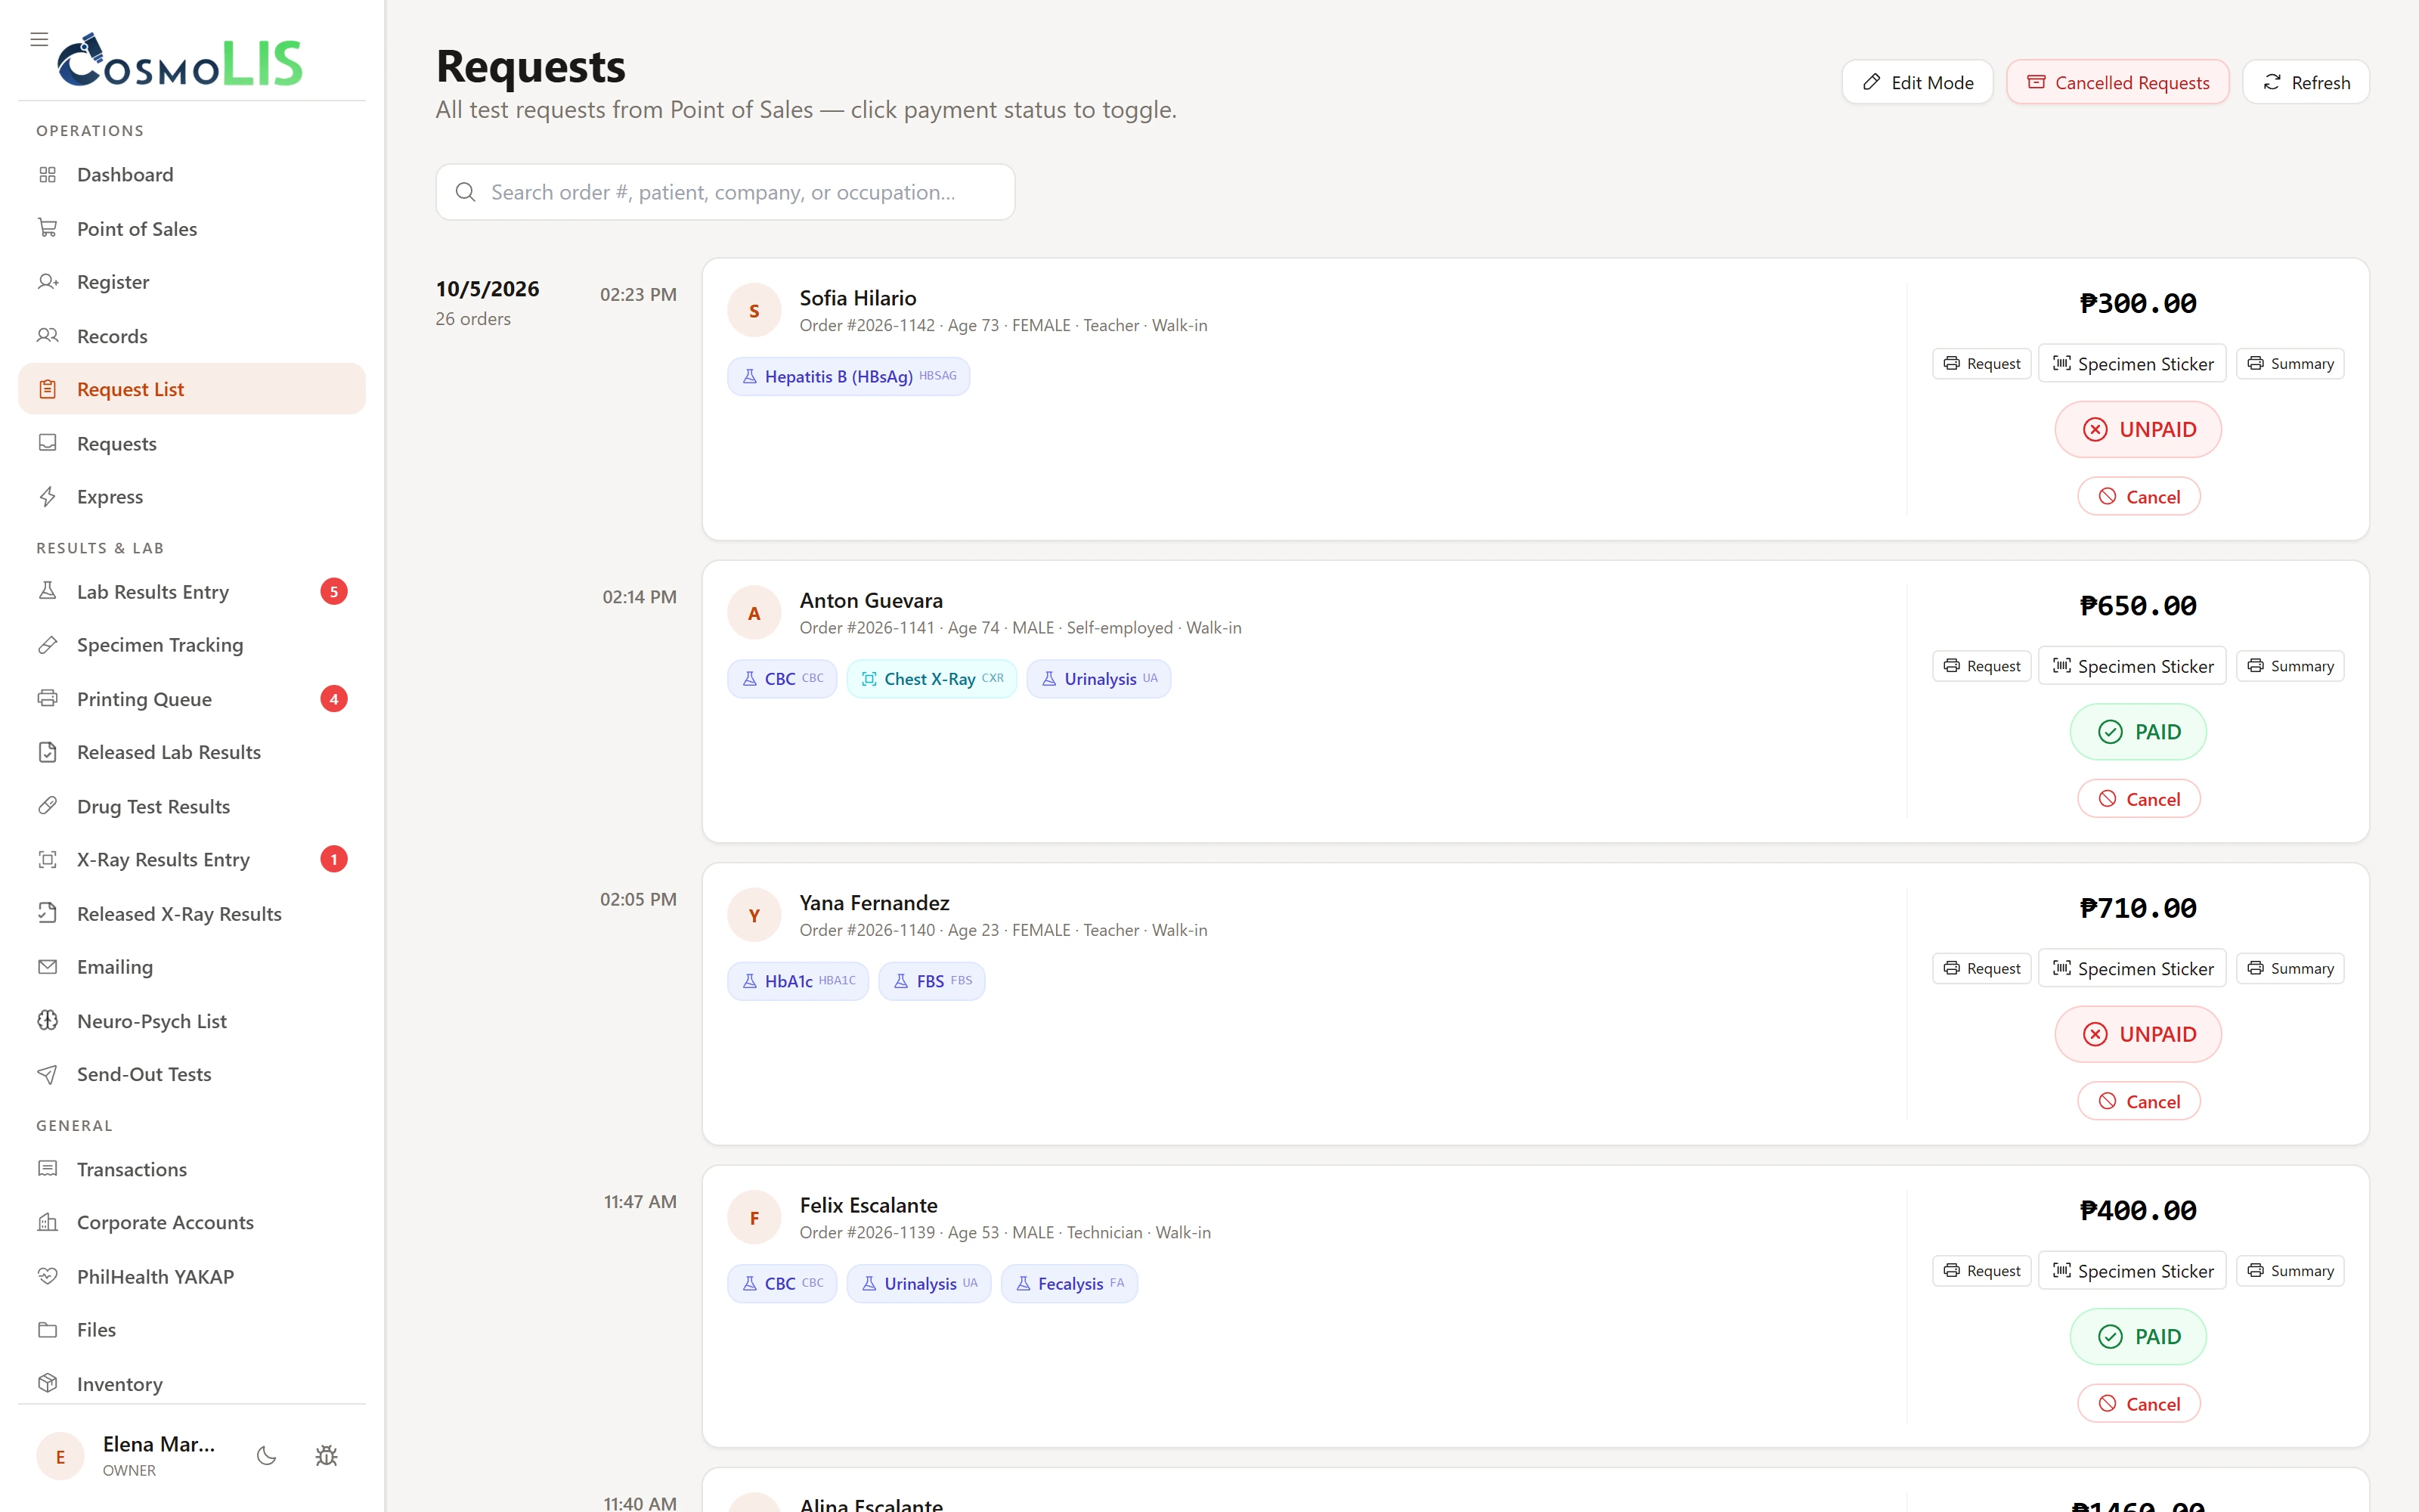Cancel Sofia Hilario's order
Viewport: 2419px width, 1512px height.
pyautogui.click(x=2138, y=497)
